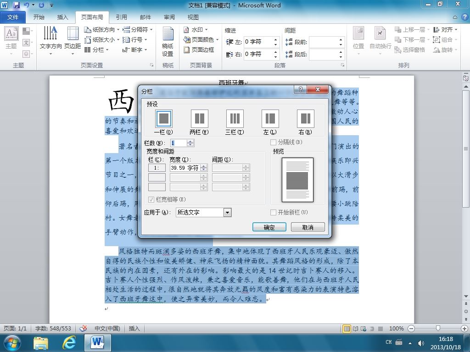Click right indent input field

[x=258, y=54]
